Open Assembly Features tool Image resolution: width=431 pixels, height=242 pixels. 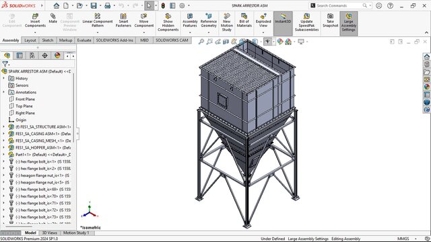190,21
